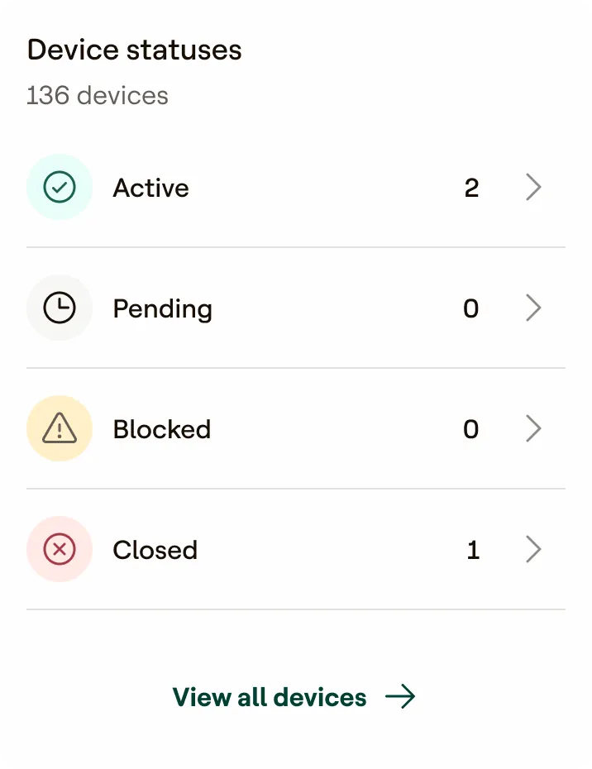Select the Pending status label
592x769 pixels.
pyautogui.click(x=162, y=309)
